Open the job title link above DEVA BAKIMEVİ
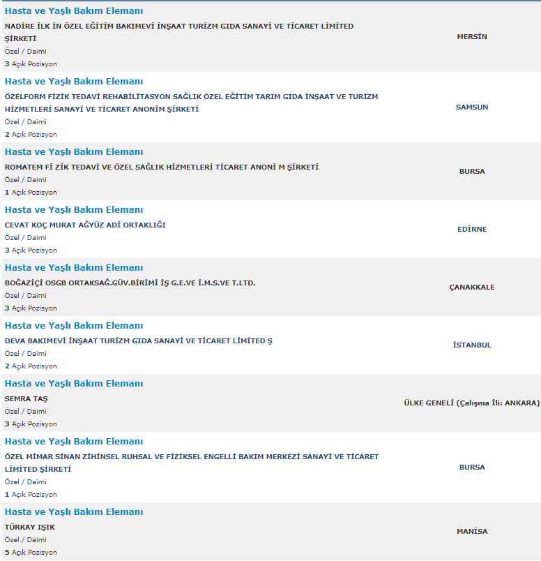The image size is (541, 561). pyautogui.click(x=74, y=326)
